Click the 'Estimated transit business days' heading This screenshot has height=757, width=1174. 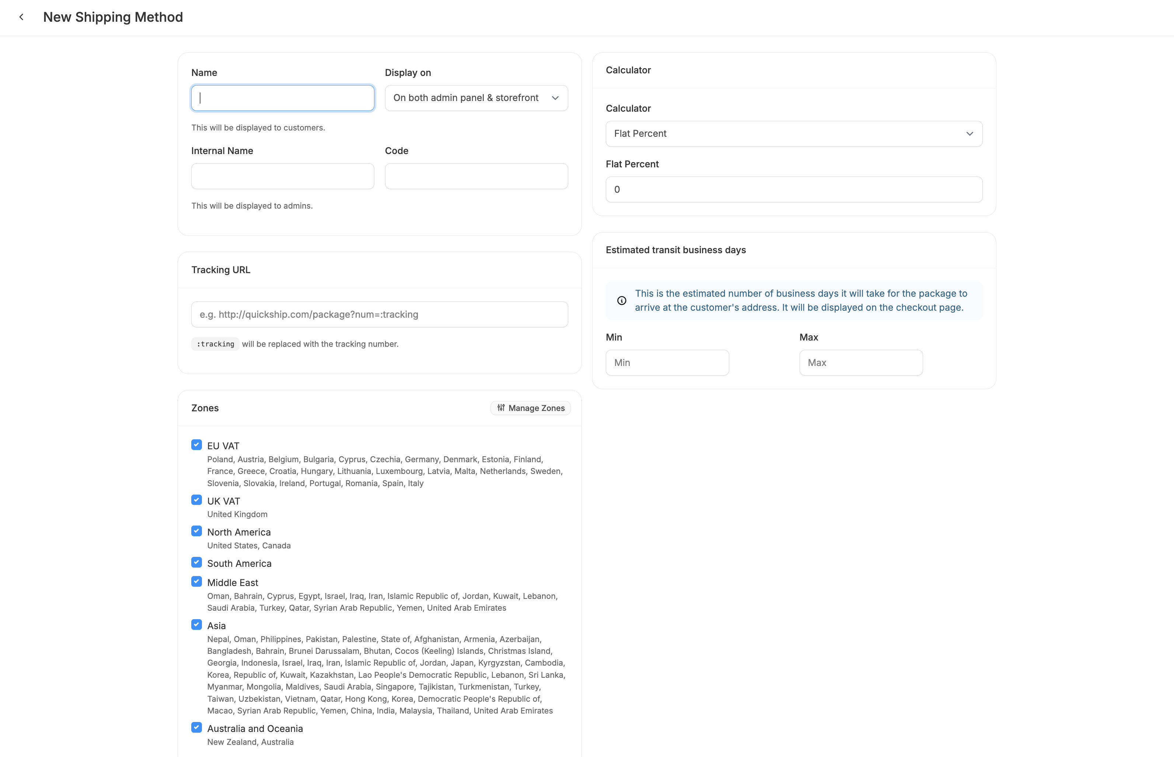676,250
